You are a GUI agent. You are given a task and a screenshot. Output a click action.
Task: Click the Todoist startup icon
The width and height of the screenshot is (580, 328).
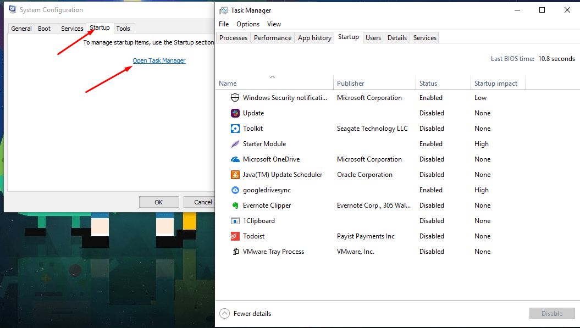tap(235, 236)
